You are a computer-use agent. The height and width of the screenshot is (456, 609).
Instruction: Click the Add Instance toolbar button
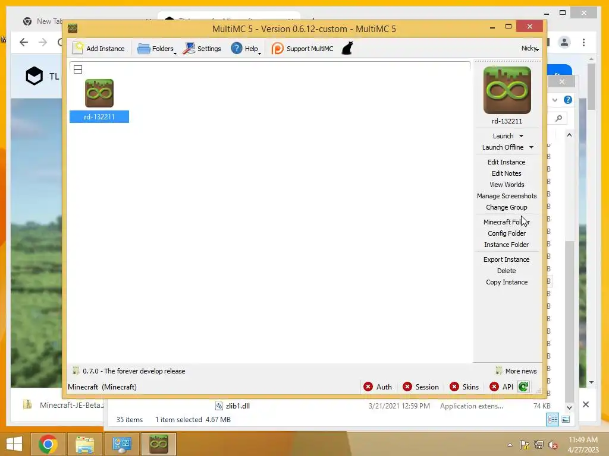point(99,49)
